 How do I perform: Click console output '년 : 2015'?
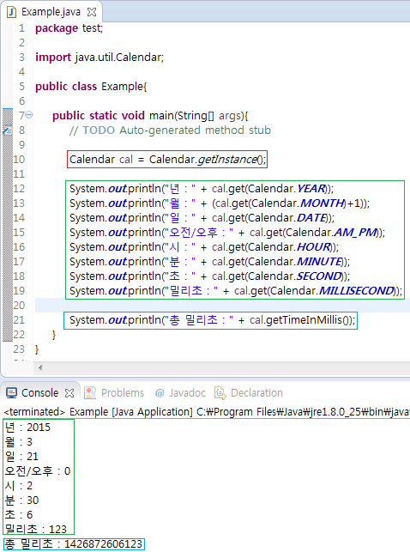click(x=27, y=428)
